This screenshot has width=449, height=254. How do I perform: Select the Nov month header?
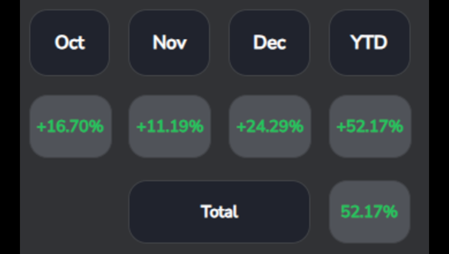tap(169, 43)
